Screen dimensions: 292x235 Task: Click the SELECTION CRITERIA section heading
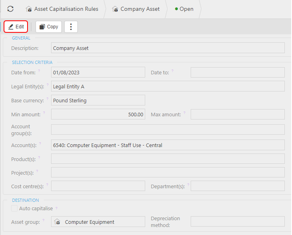[x=32, y=62]
